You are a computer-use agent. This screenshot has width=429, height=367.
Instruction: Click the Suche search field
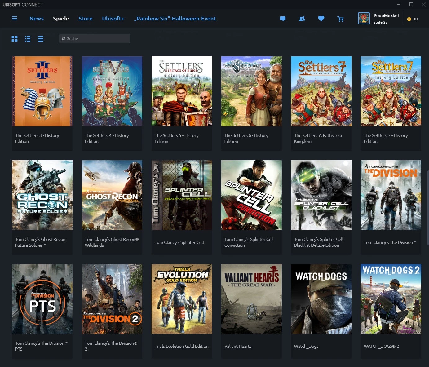95,38
